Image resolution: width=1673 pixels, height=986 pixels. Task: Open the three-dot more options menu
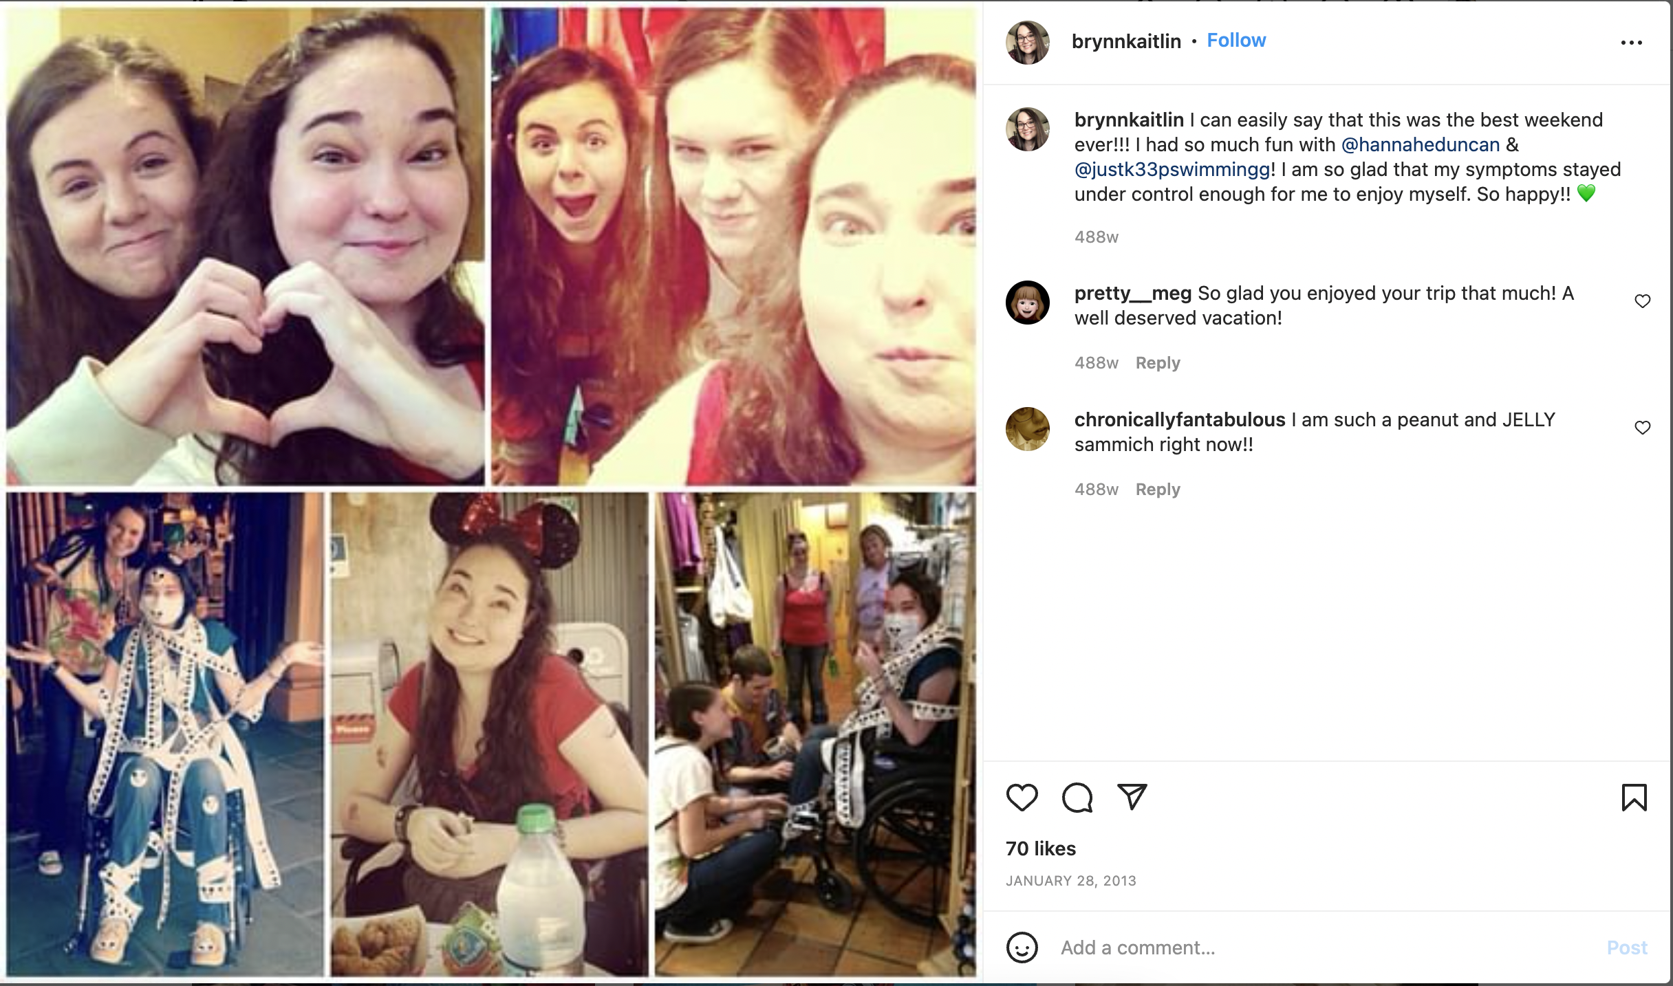pyautogui.click(x=1631, y=43)
